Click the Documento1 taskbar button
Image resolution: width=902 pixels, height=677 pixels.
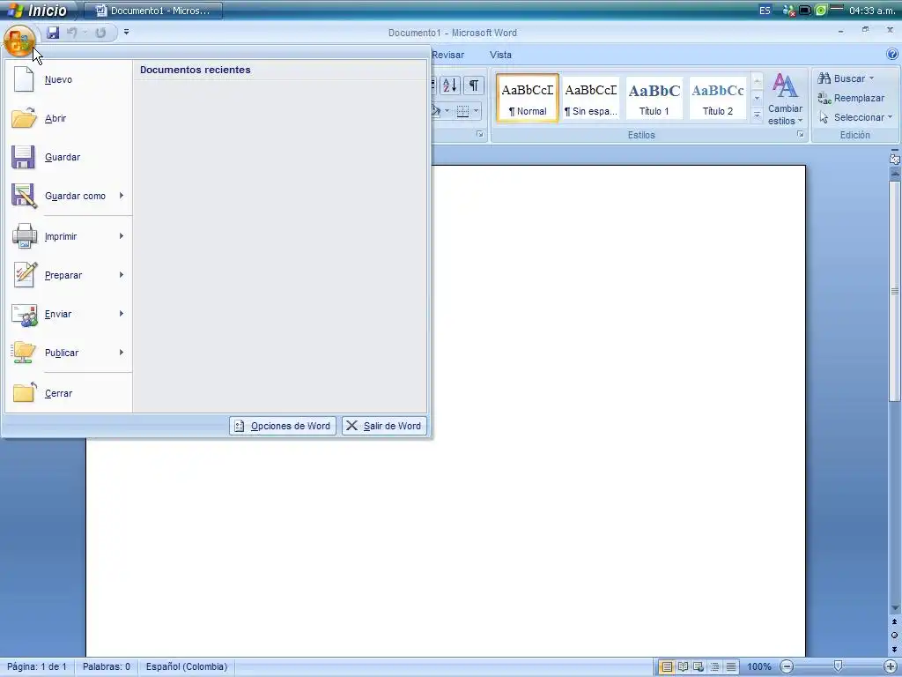[x=153, y=11]
